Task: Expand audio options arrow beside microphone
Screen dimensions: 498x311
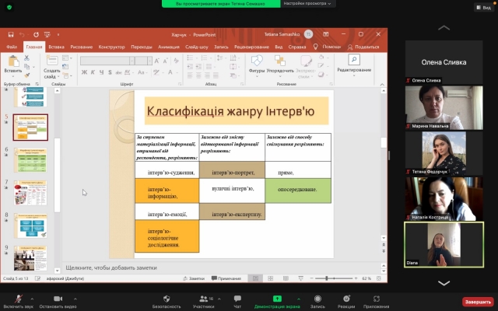Action: (x=31, y=299)
